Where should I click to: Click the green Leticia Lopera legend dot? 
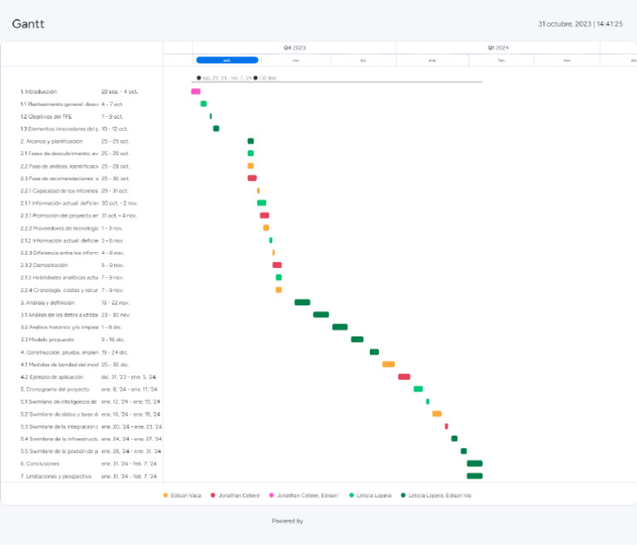point(352,495)
